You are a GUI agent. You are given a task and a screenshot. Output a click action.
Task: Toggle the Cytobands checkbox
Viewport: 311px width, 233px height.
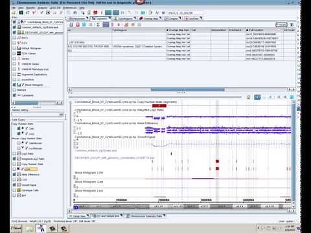(x=14, y=95)
